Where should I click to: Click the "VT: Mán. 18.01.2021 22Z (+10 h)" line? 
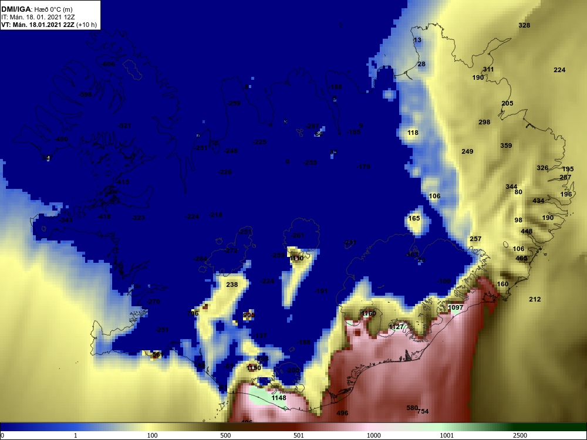click(49, 25)
